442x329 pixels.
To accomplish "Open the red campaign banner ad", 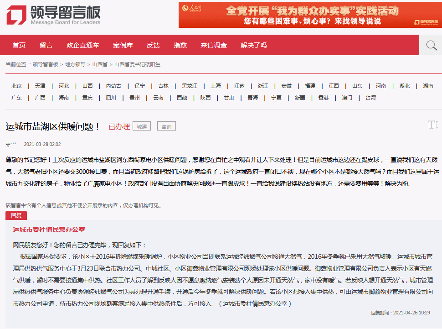I will [x=310, y=15].
